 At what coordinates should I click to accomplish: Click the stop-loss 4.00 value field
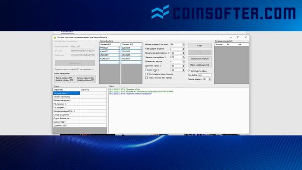pos(176,70)
